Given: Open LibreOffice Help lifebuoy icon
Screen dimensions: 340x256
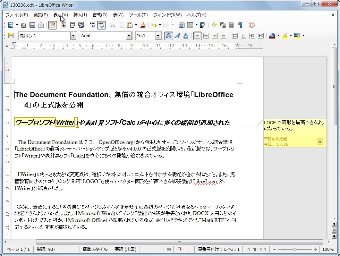Looking at the screenshot, I should click(x=252, y=25).
